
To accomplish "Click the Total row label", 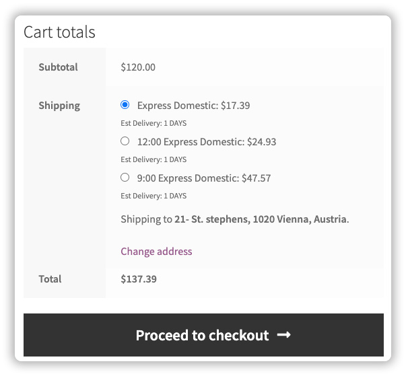I will click(50, 278).
